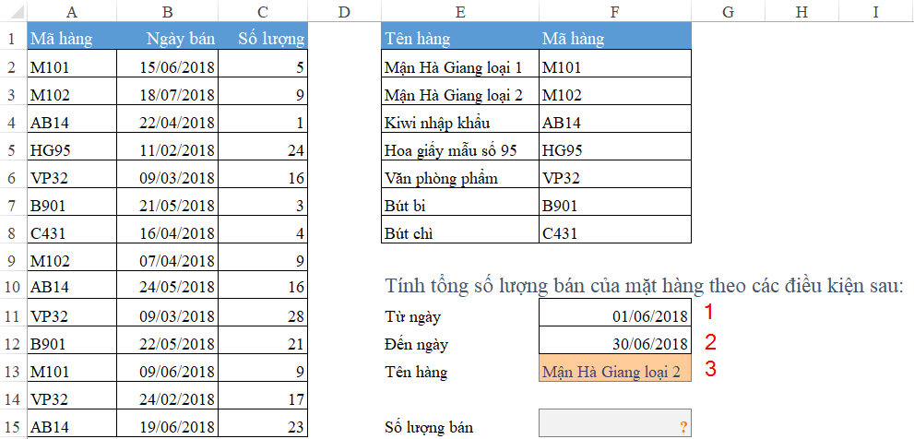Click B901 in row 7
914x439 pixels.
click(x=72, y=202)
